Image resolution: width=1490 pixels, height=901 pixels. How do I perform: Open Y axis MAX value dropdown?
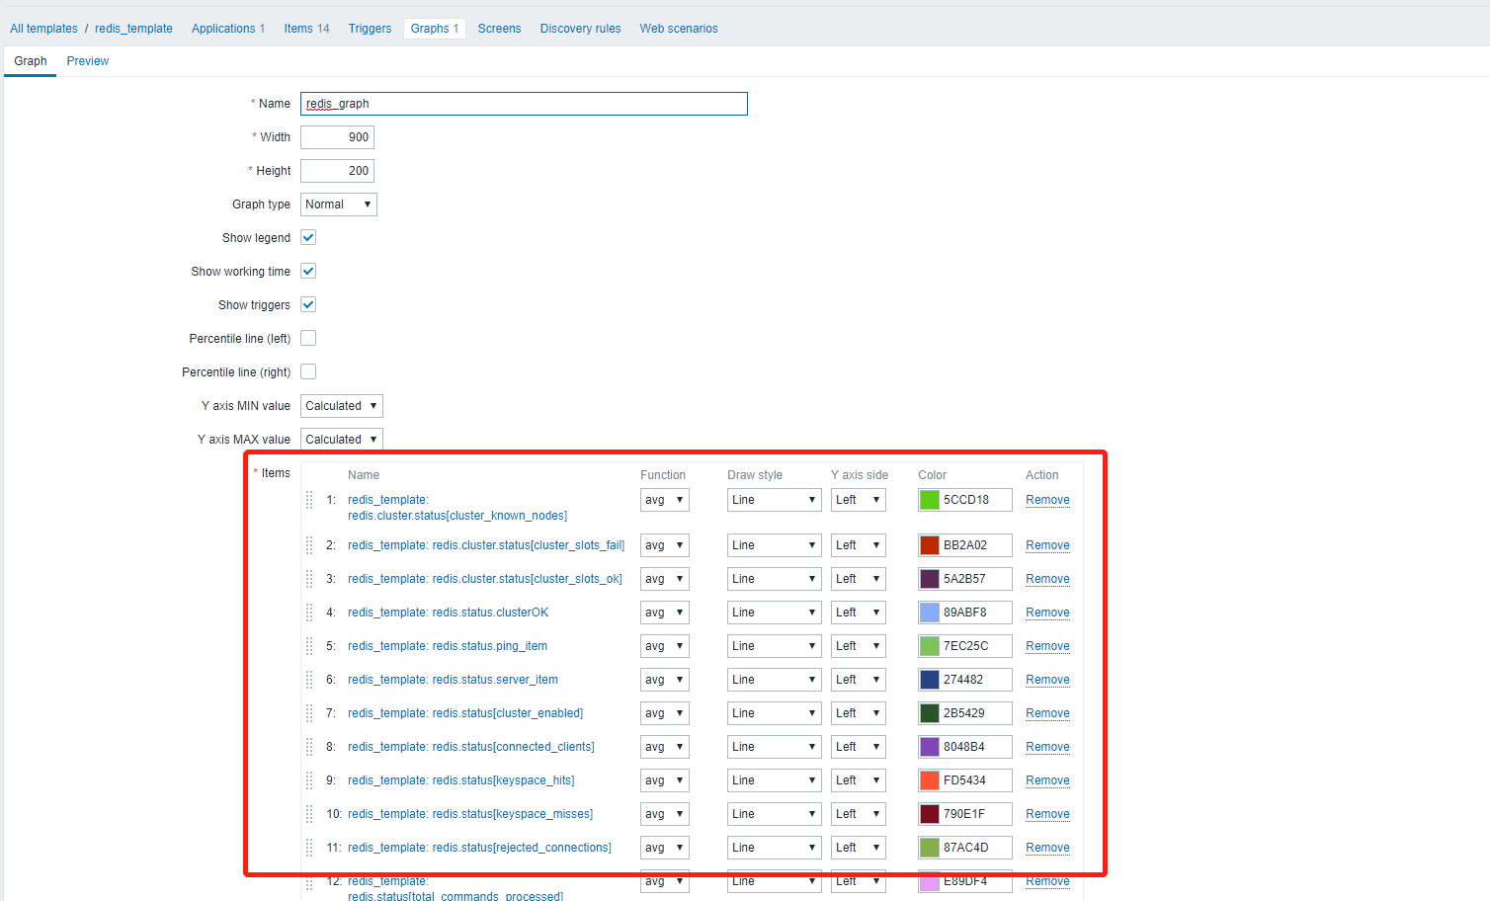coord(342,440)
